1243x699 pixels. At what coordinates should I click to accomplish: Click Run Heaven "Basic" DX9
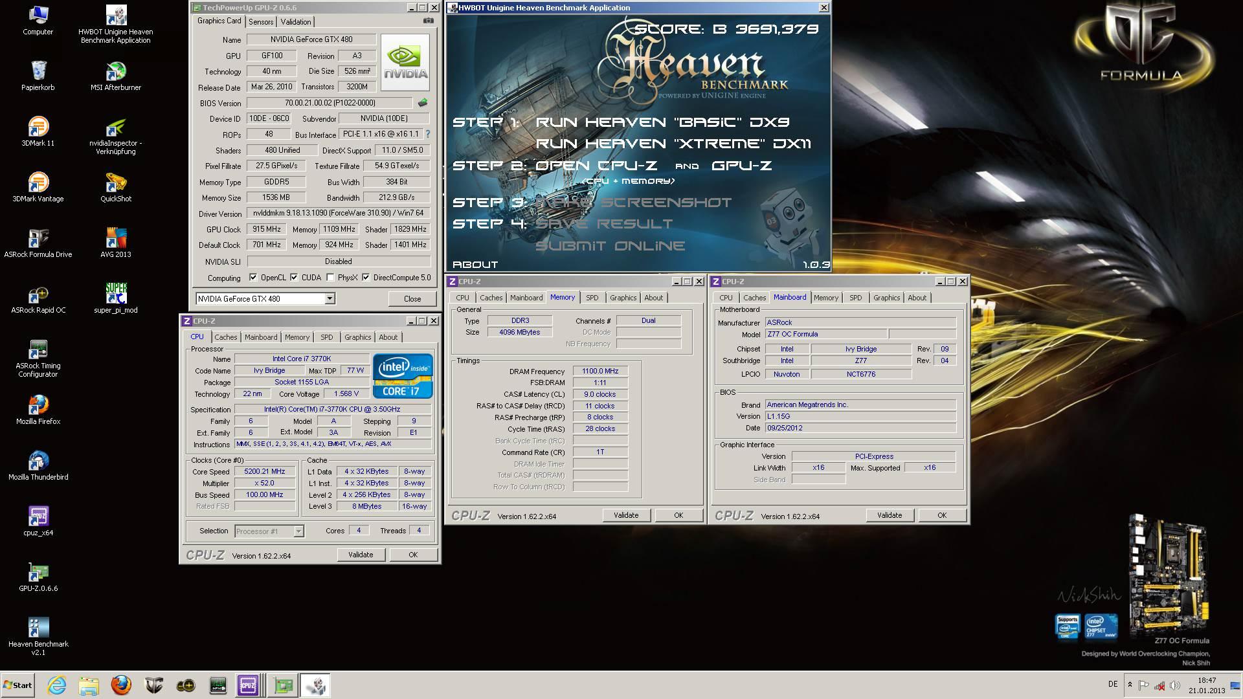(x=662, y=122)
